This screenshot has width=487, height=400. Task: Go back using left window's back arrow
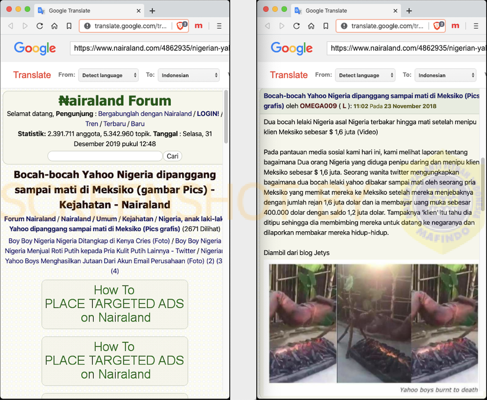coord(11,26)
